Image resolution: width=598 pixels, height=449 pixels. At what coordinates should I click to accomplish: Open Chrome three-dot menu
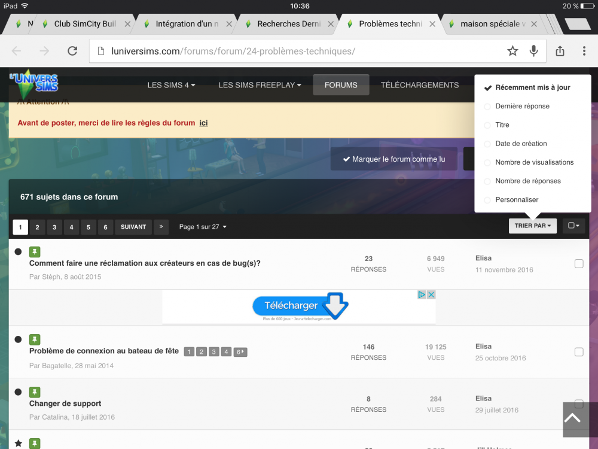pyautogui.click(x=584, y=51)
